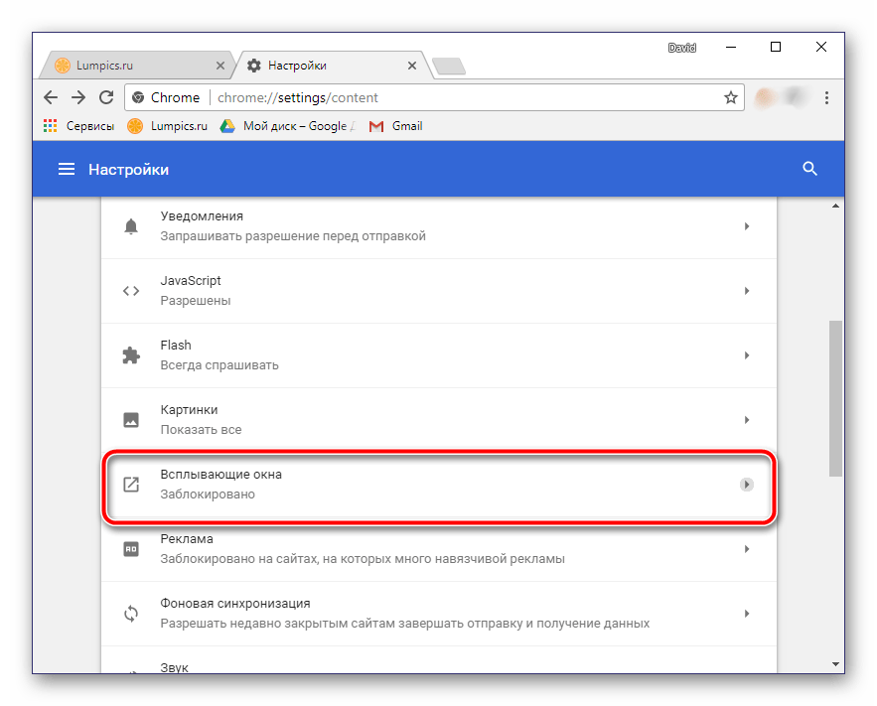The width and height of the screenshot is (877, 706).
Task: Close the Настройки tab
Action: [x=412, y=66]
